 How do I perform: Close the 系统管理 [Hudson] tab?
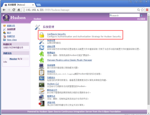pos(33,5)
